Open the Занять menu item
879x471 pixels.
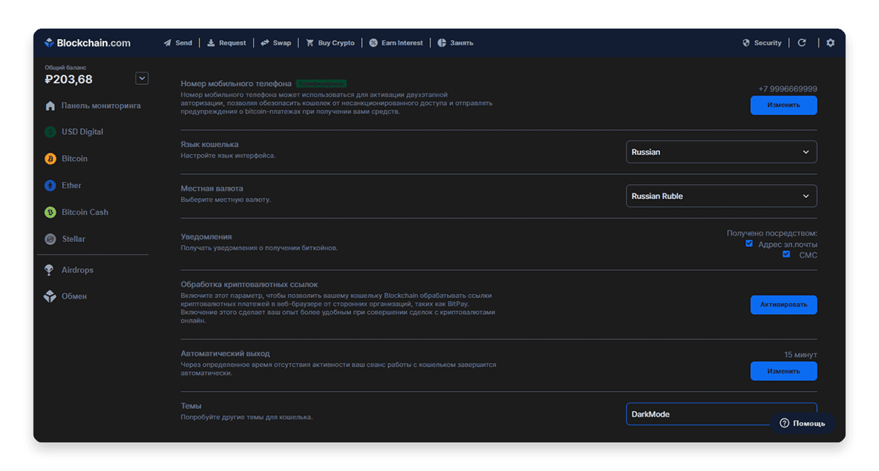[x=456, y=43]
